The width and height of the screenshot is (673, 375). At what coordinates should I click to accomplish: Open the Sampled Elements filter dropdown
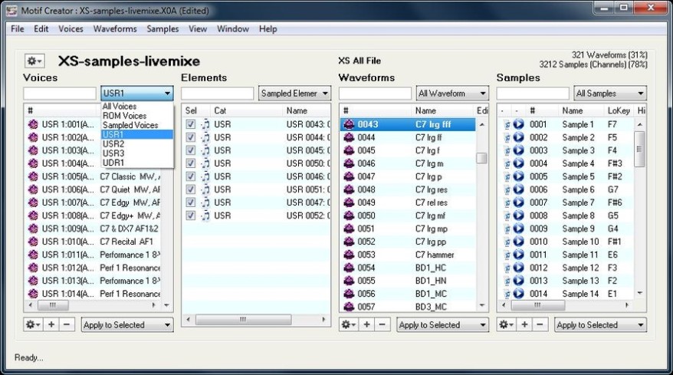[294, 94]
